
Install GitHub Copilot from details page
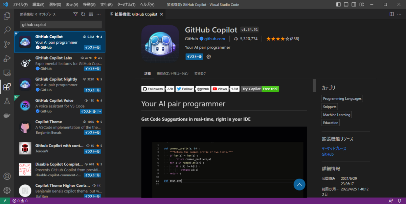click(194, 57)
